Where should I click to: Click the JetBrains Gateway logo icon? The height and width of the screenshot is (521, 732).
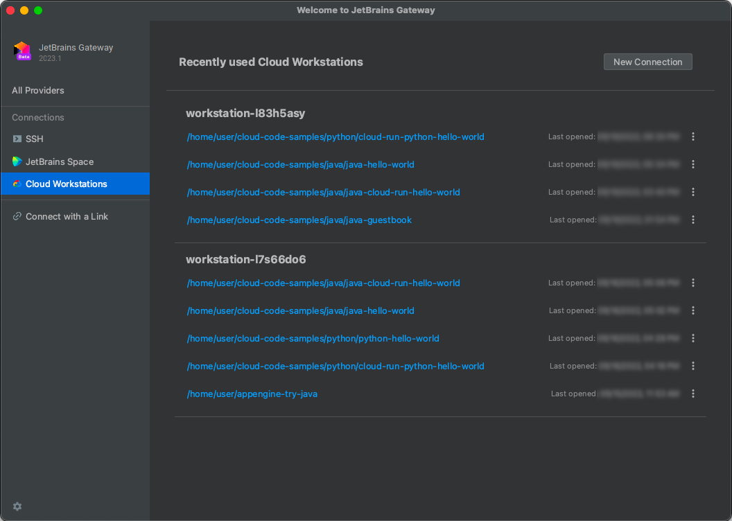click(22, 51)
